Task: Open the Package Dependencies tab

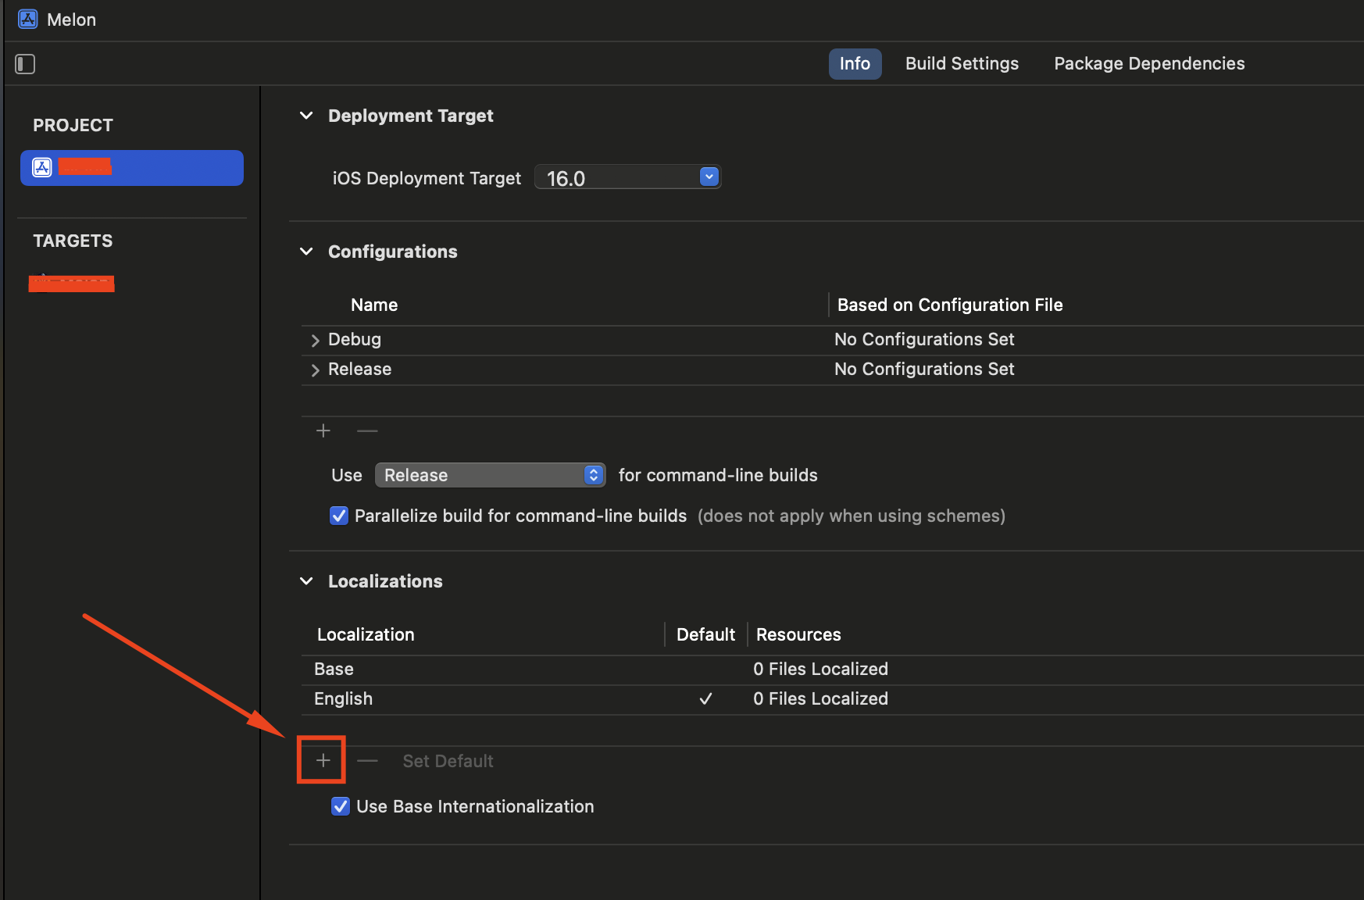Action: [x=1149, y=64]
